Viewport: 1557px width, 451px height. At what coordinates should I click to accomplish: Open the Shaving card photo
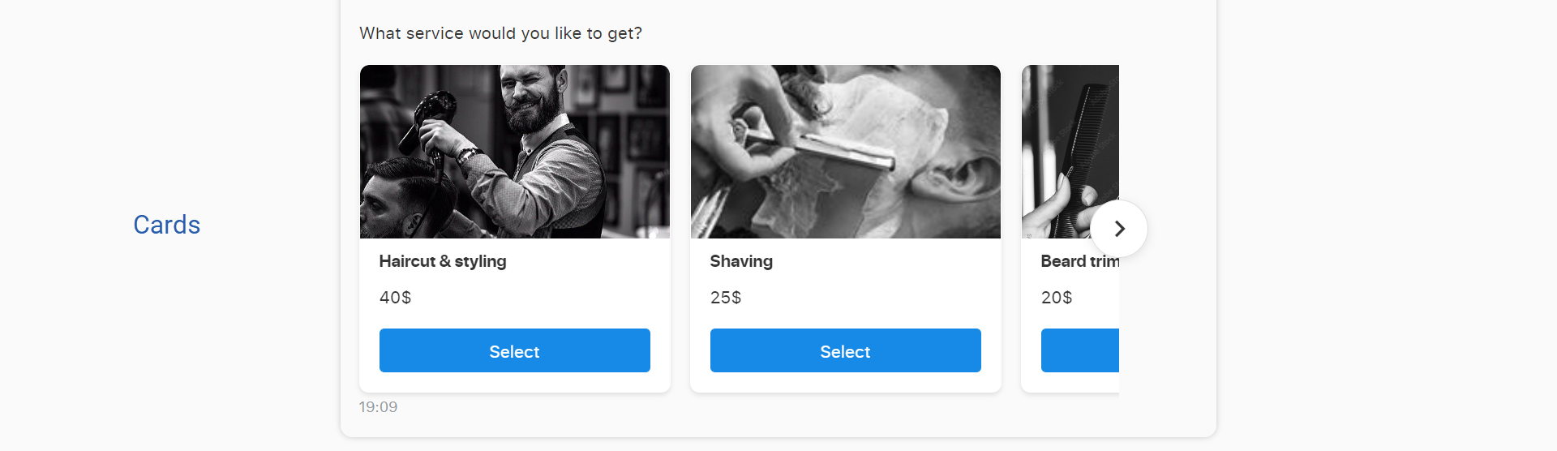(846, 152)
